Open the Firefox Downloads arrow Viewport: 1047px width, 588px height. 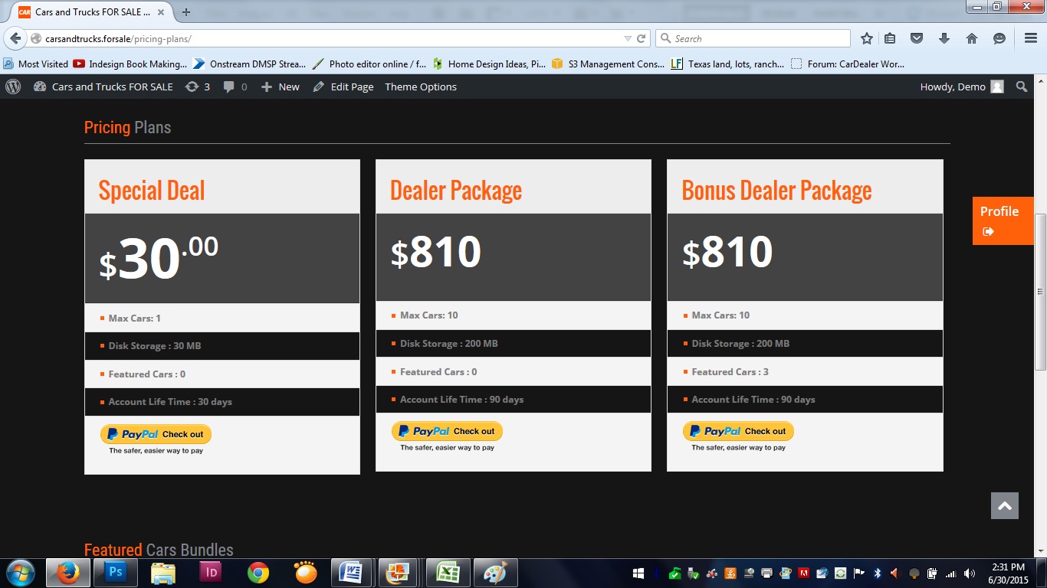944,38
